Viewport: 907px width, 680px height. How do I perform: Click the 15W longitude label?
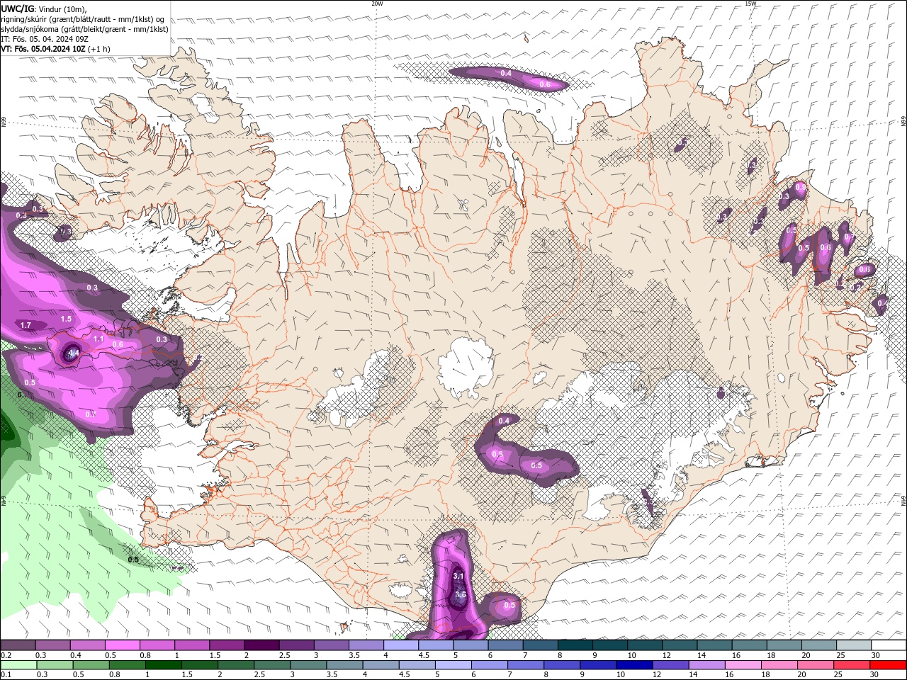pyautogui.click(x=750, y=4)
